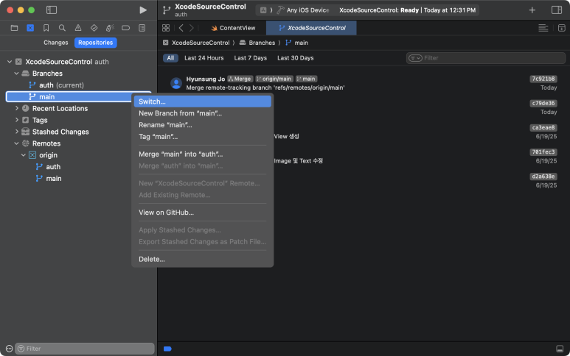
Task: Click the commit hash 7c921b8
Action: (543, 79)
